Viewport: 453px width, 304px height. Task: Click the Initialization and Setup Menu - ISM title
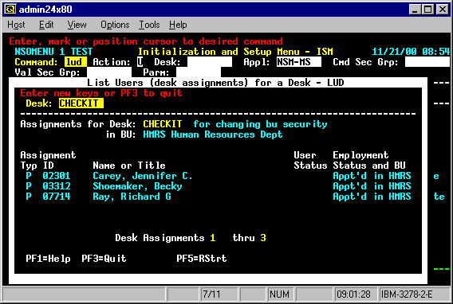click(235, 52)
